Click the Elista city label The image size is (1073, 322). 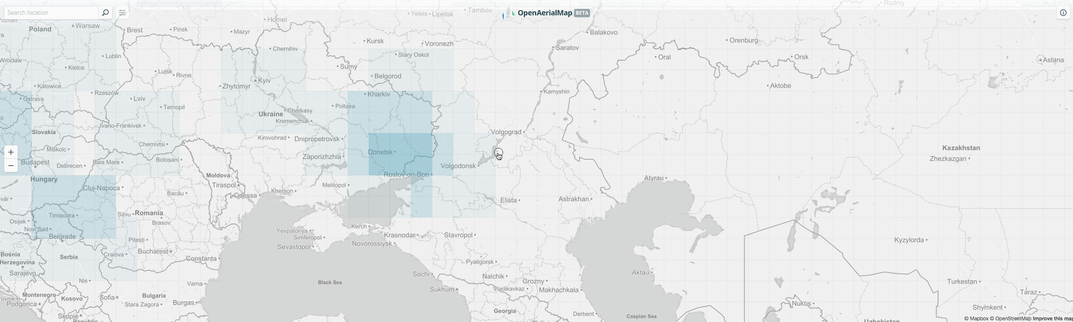pyautogui.click(x=508, y=200)
